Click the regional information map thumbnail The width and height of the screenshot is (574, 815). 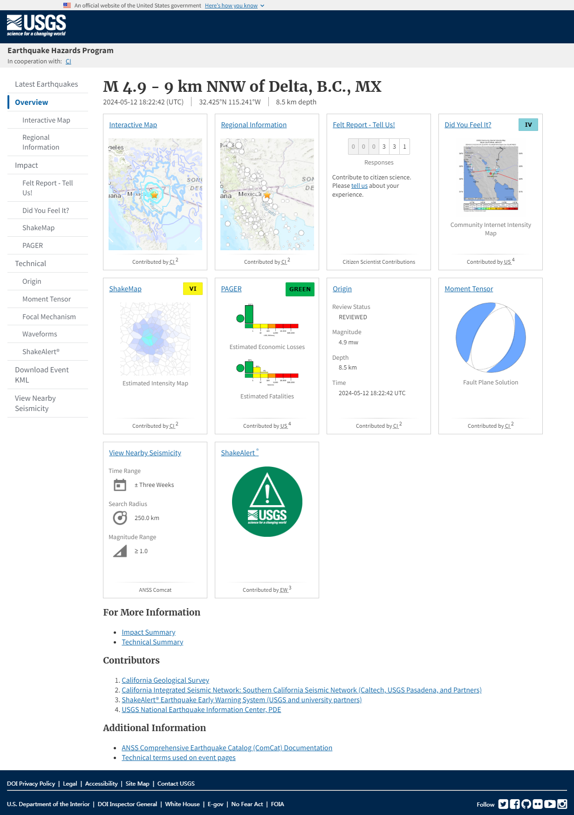coord(267,194)
